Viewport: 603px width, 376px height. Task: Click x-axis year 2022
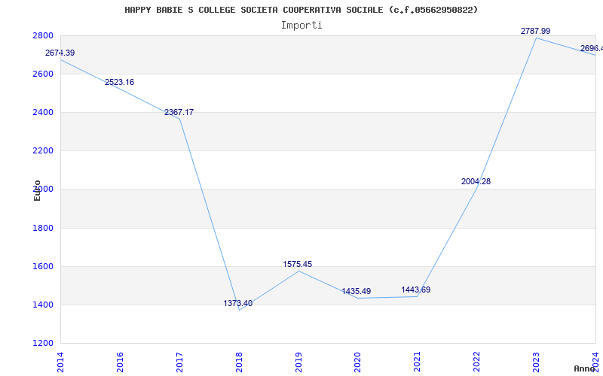(477, 362)
